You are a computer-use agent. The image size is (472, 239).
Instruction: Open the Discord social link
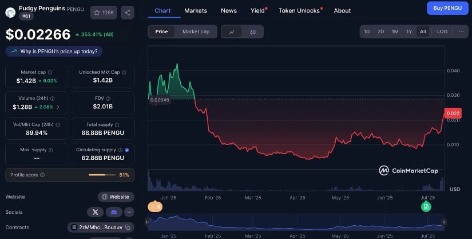114,212
